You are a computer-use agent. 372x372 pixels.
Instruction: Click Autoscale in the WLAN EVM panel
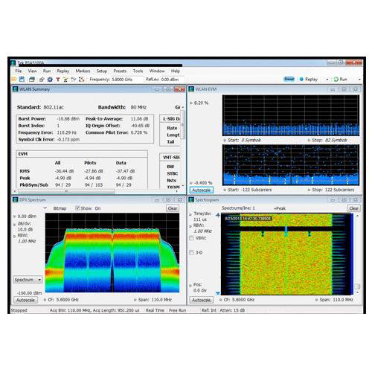click(202, 190)
